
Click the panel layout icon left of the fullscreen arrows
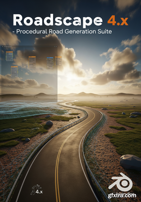[55, 46]
